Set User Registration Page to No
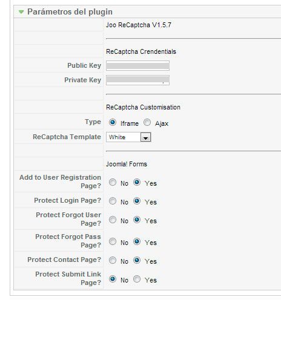This screenshot has width=281, height=340. coord(113,182)
